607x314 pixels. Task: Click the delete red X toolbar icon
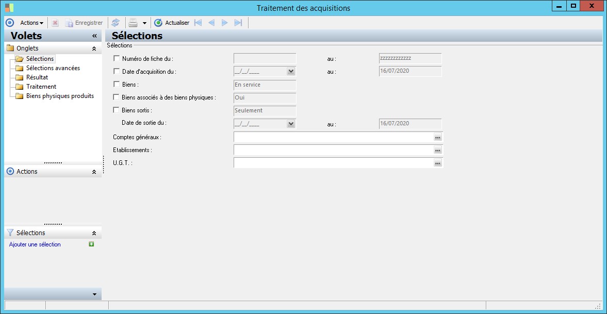[x=55, y=23]
